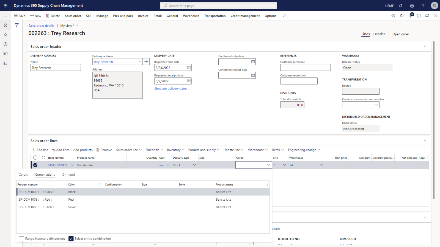Open item SP-DCM1009 via its link
The image size is (440, 247).
point(58,165)
